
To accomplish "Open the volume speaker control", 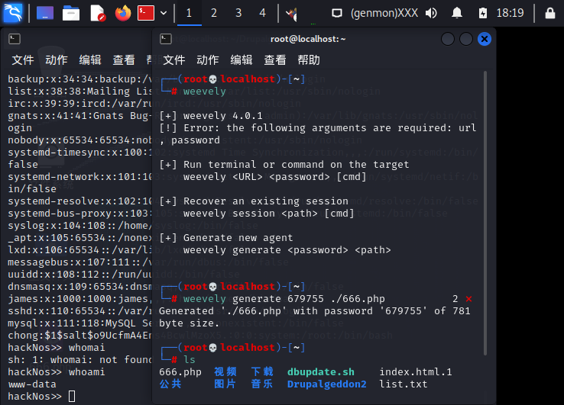I will [431, 13].
